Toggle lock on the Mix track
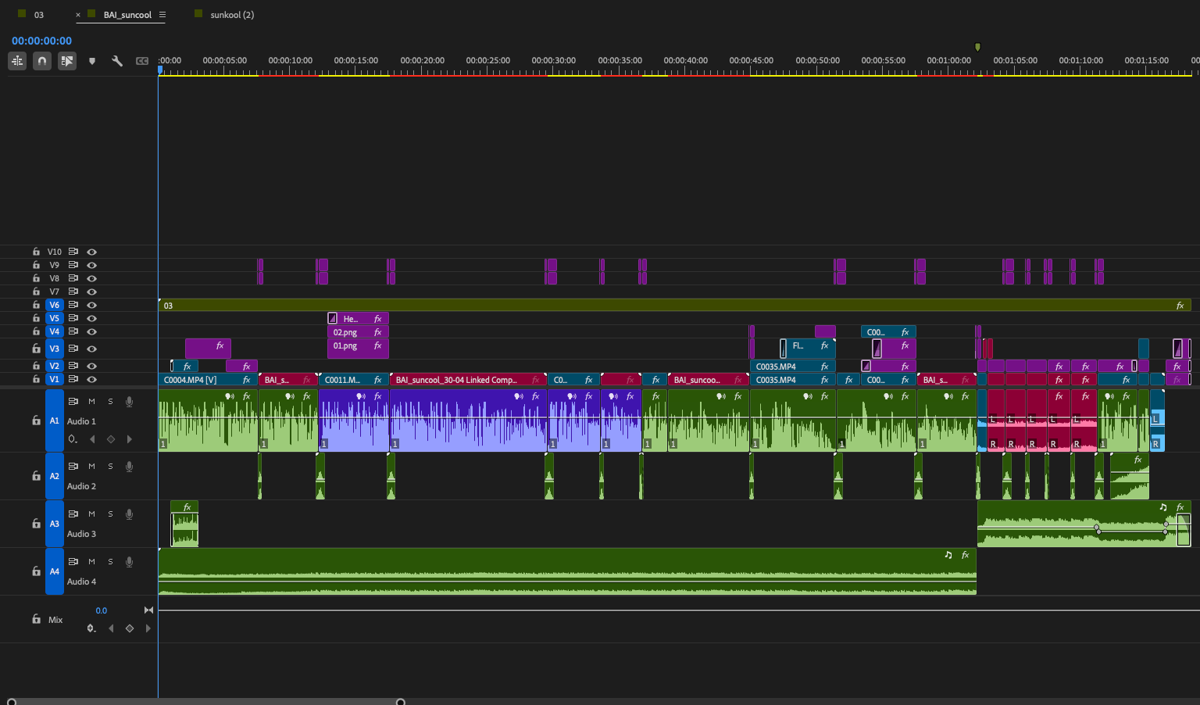The image size is (1200, 705). tap(36, 619)
